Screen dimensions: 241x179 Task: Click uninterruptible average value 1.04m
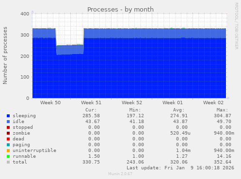(183, 151)
